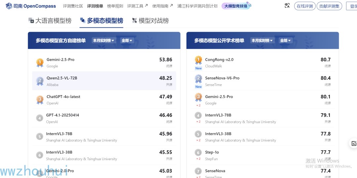This screenshot has width=357, height=178.
Task: Open the 全部 filter in 官方自建榜单
Action: click(127, 41)
